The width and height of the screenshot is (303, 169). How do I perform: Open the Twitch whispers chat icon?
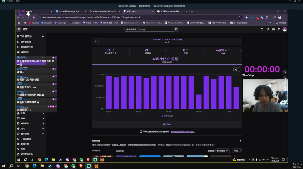tap(279, 29)
